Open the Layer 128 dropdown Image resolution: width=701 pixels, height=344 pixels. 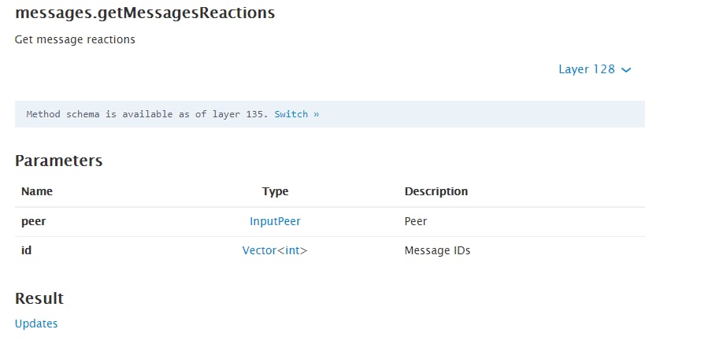pyautogui.click(x=587, y=69)
